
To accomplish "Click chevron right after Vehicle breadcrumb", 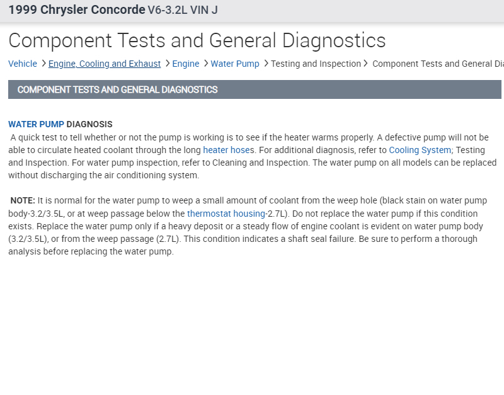I will point(43,64).
